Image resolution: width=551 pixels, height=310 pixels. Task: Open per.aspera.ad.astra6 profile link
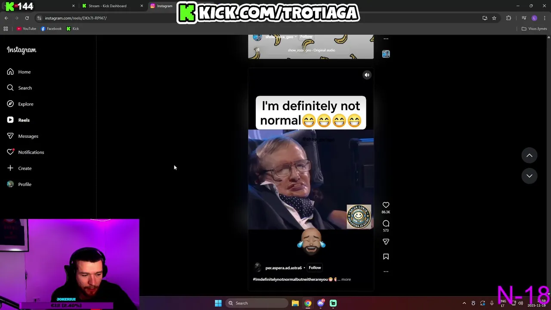tap(283, 268)
